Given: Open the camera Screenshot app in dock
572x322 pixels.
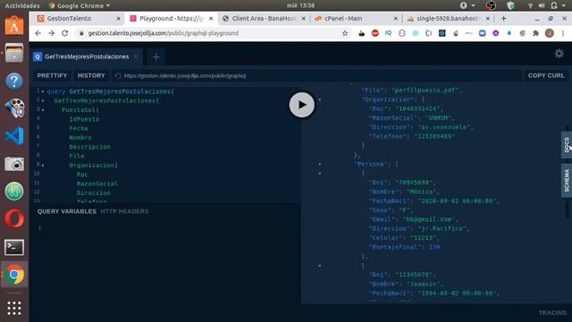Looking at the screenshot, I should (14, 164).
